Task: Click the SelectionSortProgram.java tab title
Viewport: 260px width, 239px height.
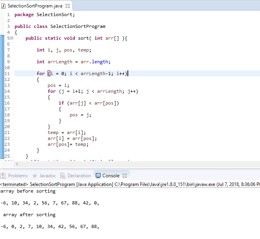Action: click(x=35, y=6)
